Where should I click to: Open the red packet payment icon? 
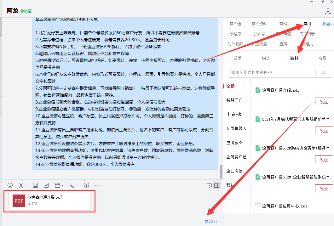[86, 185]
